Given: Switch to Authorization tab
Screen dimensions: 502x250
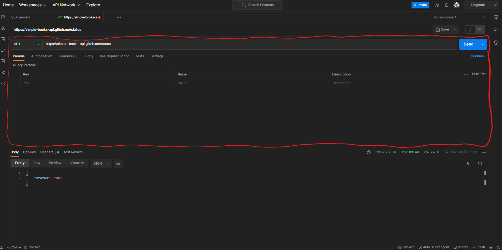Looking at the screenshot, I should pos(42,56).
